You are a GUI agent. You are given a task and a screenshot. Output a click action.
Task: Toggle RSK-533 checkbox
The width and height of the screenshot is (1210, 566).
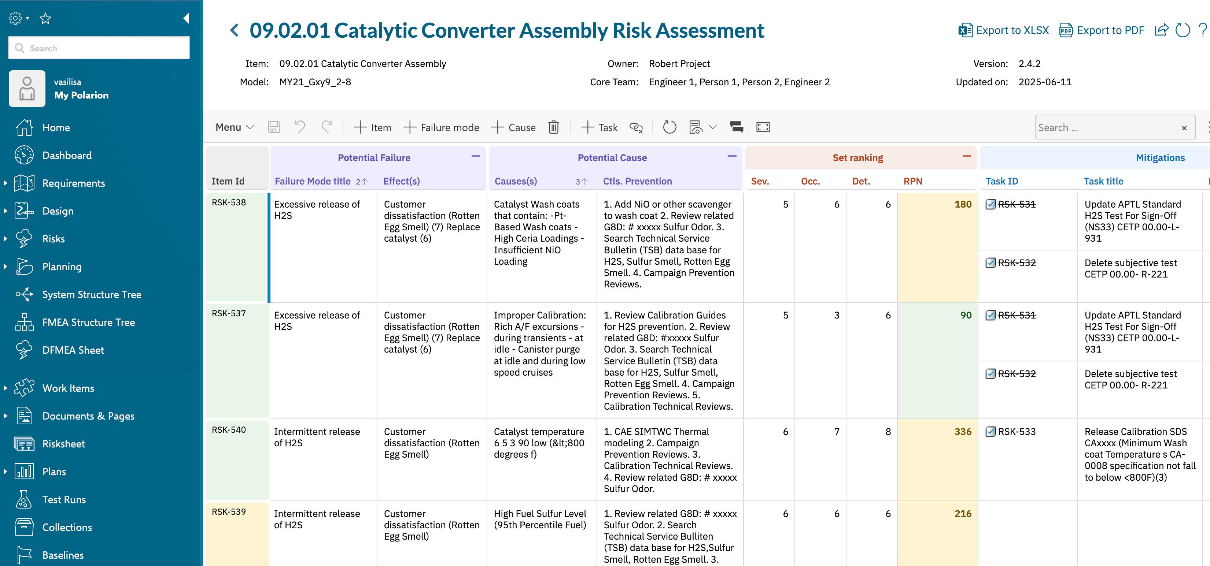click(x=990, y=432)
